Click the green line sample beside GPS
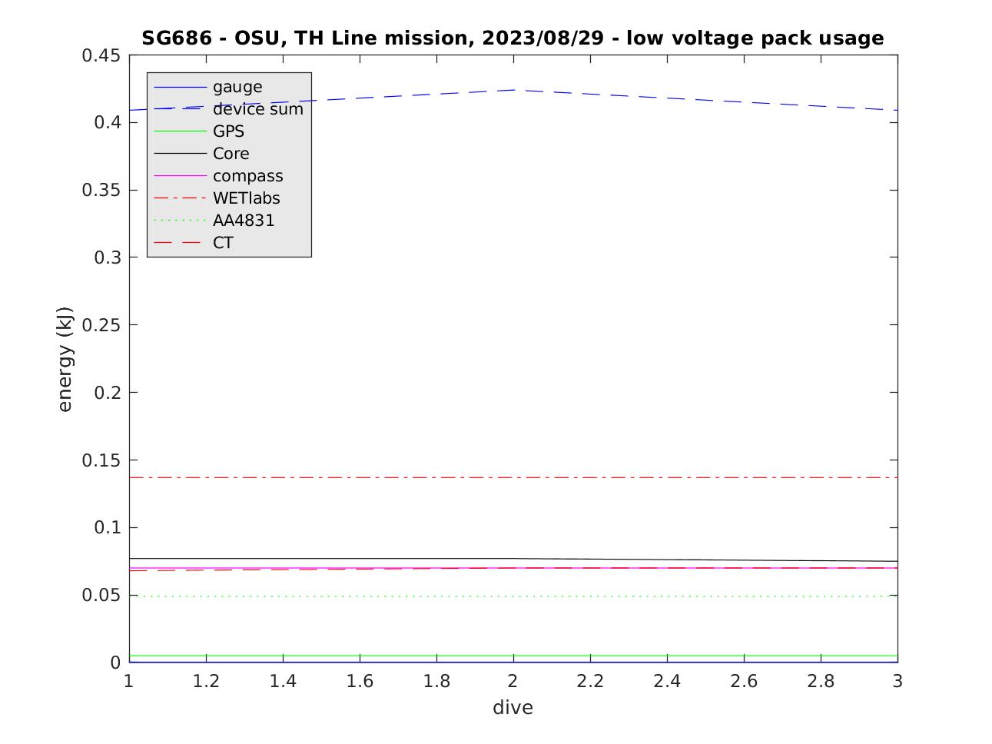 (181, 131)
